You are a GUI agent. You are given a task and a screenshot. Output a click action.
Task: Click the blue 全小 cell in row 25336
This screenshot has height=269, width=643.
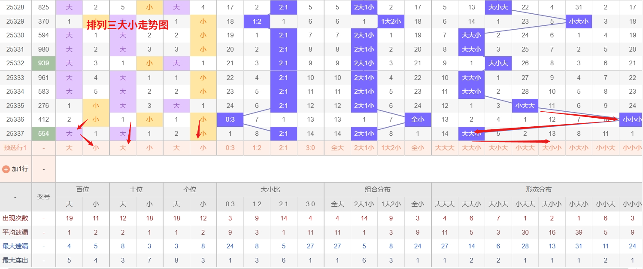[418, 119]
